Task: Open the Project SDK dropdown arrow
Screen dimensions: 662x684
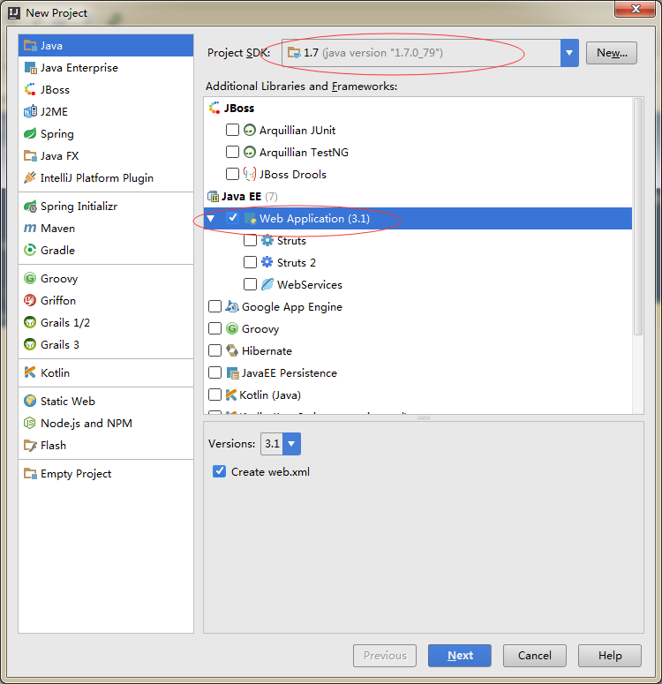Action: click(569, 53)
